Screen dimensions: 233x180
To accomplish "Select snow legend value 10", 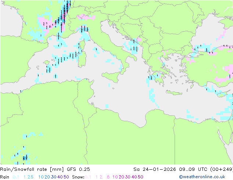I will click(x=115, y=177).
